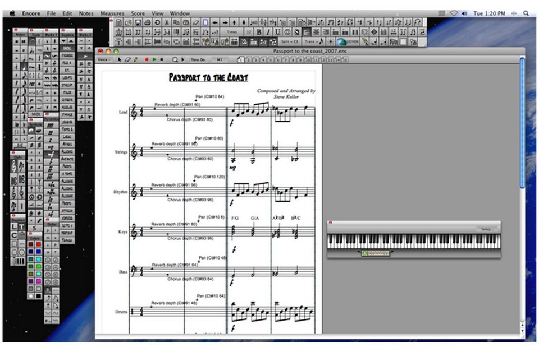
Task: Toggle Shadow S text style
Action: (296, 33)
